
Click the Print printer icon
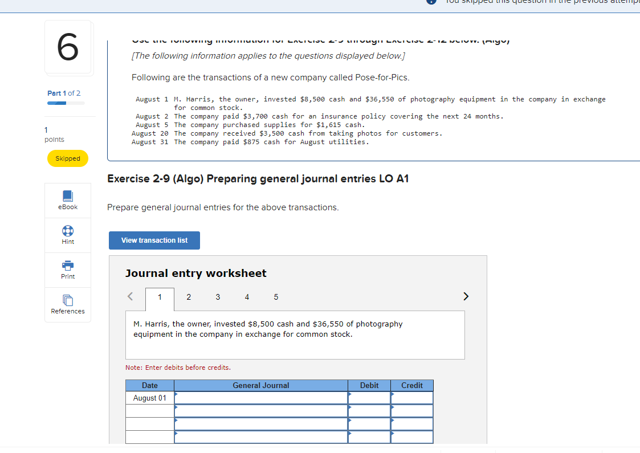[x=68, y=266]
